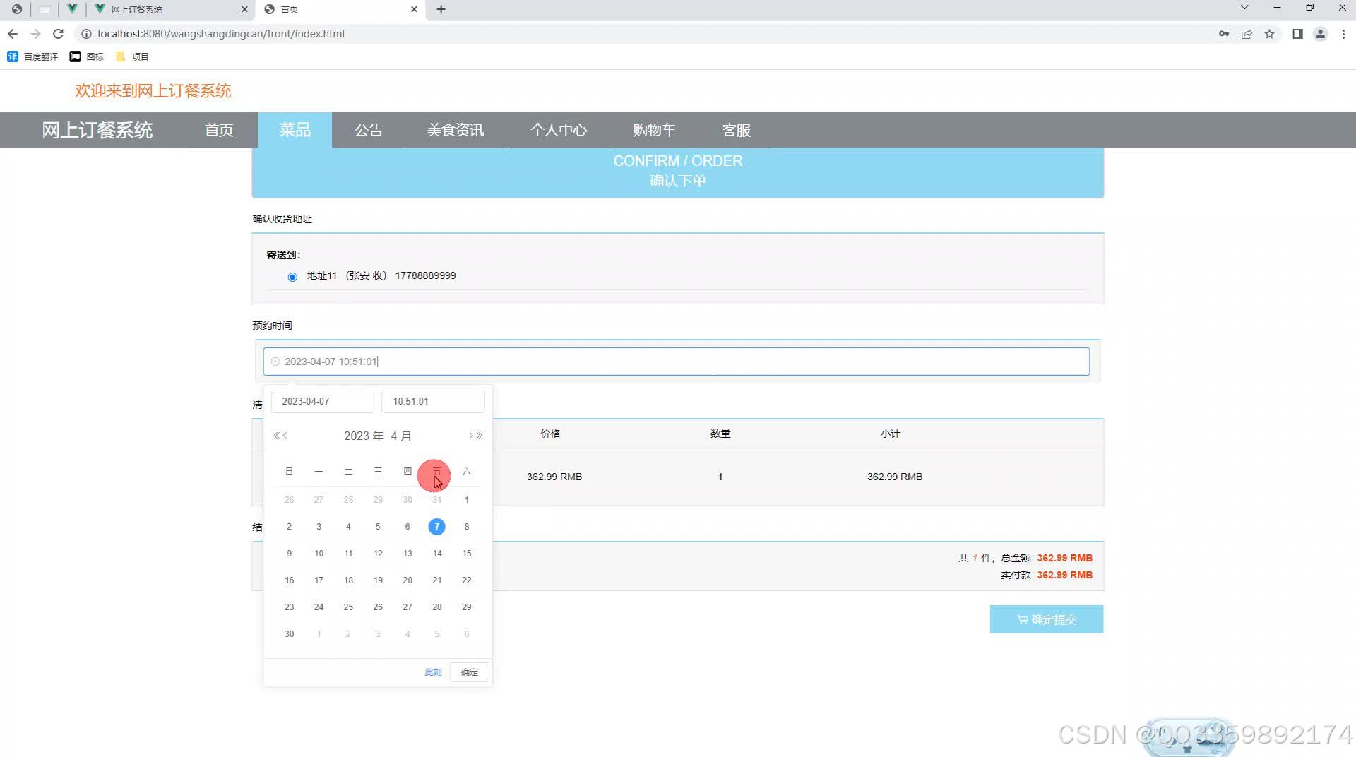Select April 2 in calendar
The height and width of the screenshot is (757, 1356).
click(x=289, y=527)
